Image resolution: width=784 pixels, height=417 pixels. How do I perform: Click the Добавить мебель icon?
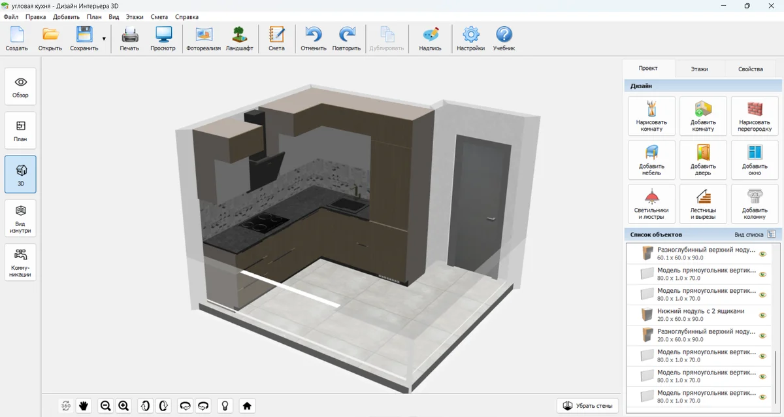[x=651, y=160]
